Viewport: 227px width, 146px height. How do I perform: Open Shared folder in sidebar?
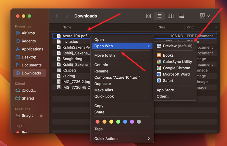pyautogui.click(x=25, y=98)
